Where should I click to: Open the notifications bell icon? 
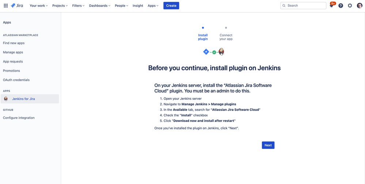coord(331,5)
